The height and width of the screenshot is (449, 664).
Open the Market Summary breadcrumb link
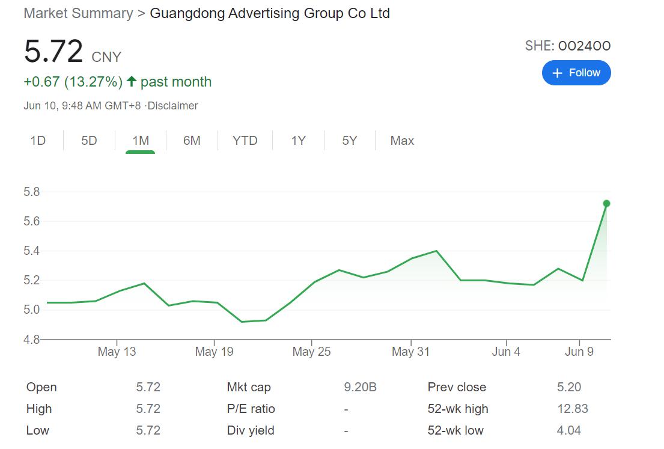(x=78, y=13)
